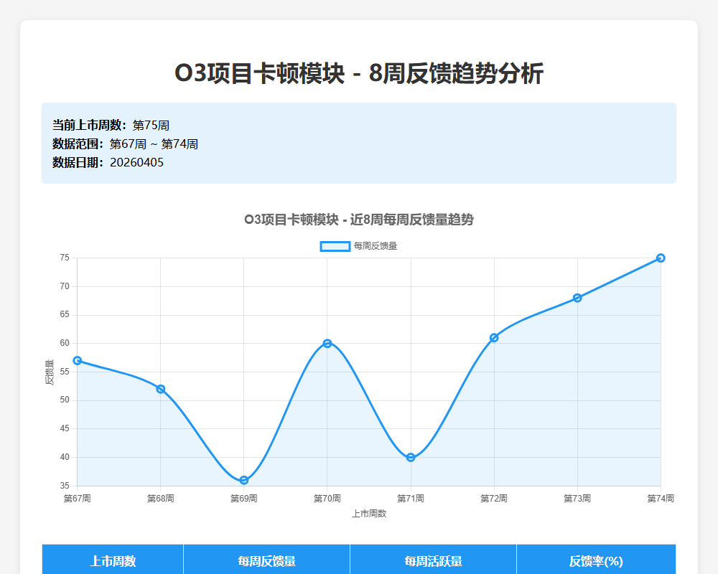
Task: Click the x-axis label 第73周
Action: 577,499
